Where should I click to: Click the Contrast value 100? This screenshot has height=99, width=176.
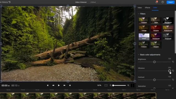tap(169, 76)
